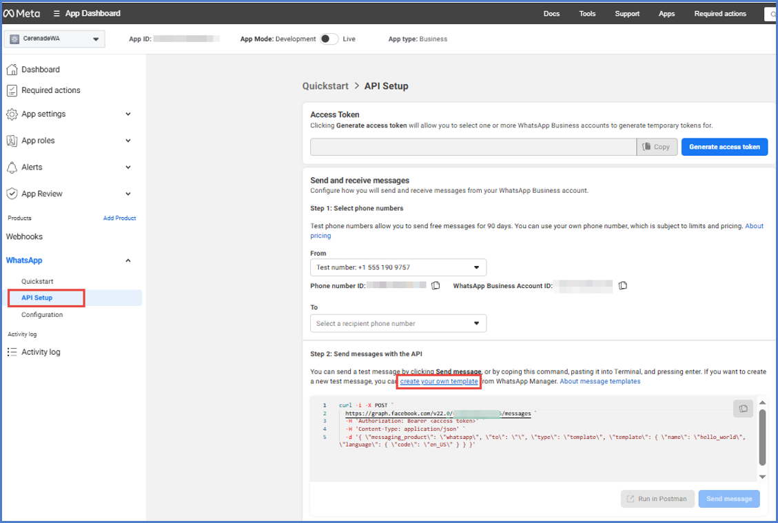The height and width of the screenshot is (523, 778).
Task: Click the code block vertical scrollbar
Action: tap(762, 438)
